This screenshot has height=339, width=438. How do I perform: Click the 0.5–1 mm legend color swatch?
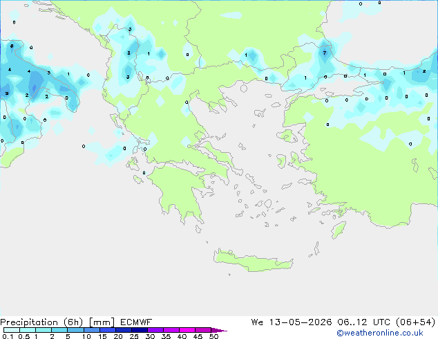point(28,330)
